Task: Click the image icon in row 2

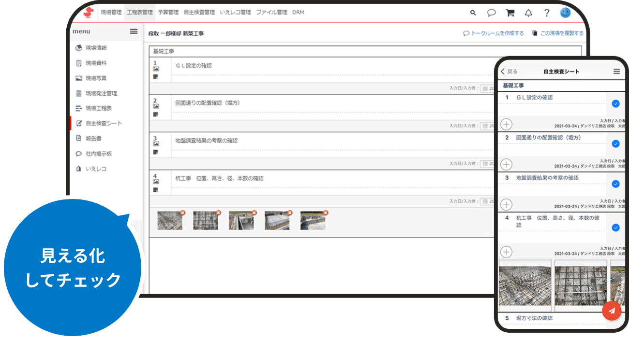Action: (156, 106)
